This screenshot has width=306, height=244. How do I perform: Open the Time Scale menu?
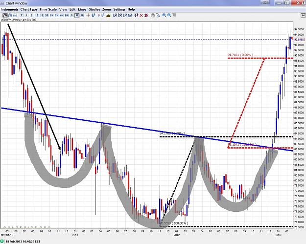point(48,9)
